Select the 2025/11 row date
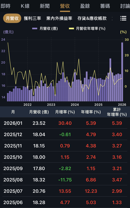This screenshot has width=130, height=208. coord(13,146)
